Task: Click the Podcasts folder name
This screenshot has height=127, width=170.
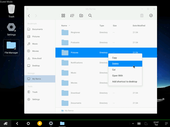Action: point(75,42)
